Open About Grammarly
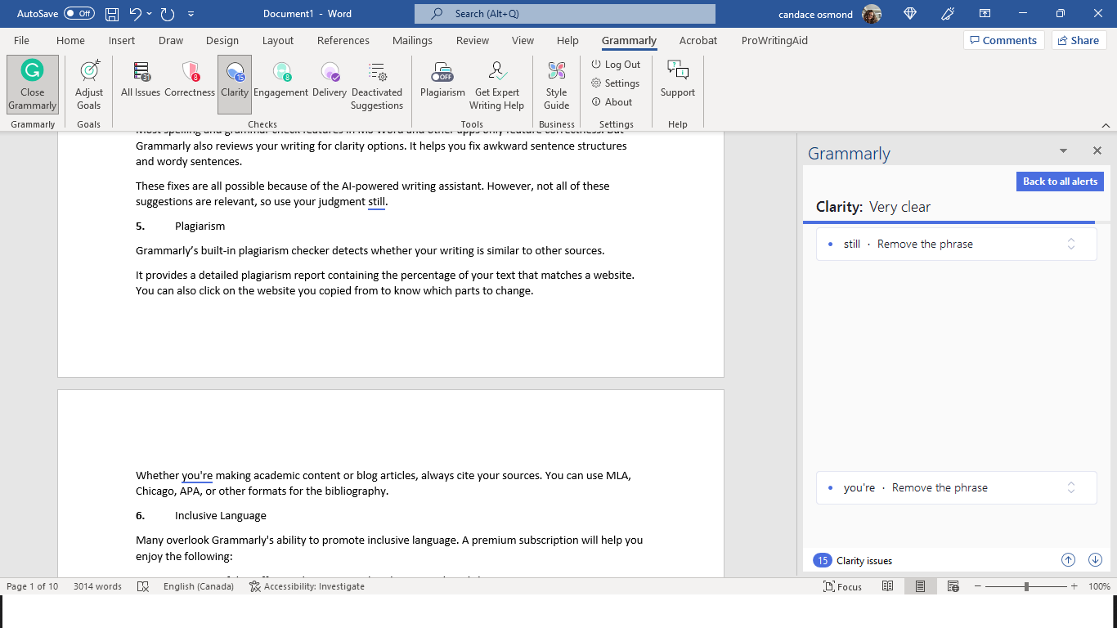1117x628 pixels. 612,102
